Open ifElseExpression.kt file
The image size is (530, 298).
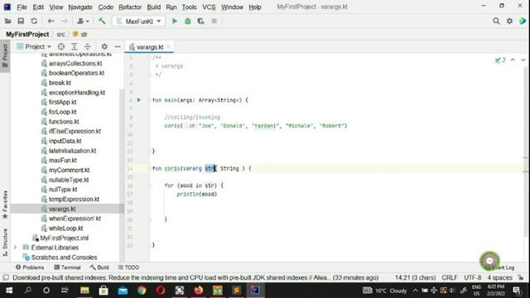(x=75, y=131)
